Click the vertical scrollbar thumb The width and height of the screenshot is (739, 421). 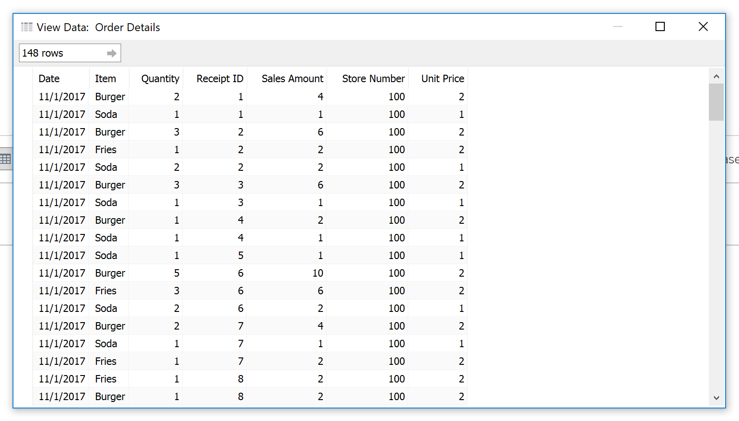tap(716, 102)
